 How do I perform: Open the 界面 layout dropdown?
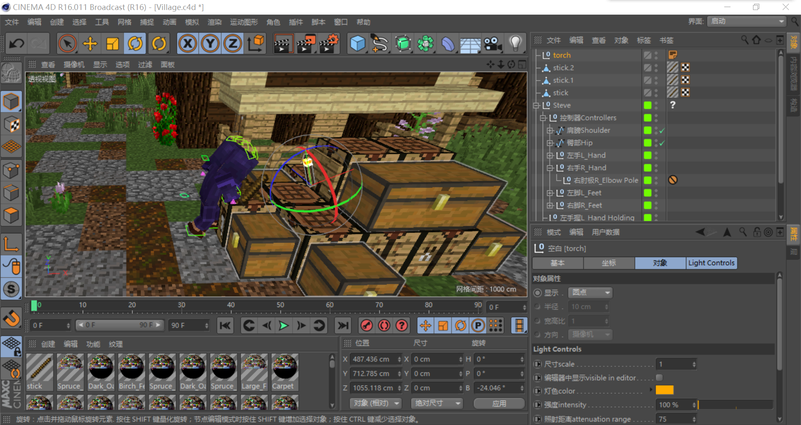pyautogui.click(x=746, y=21)
